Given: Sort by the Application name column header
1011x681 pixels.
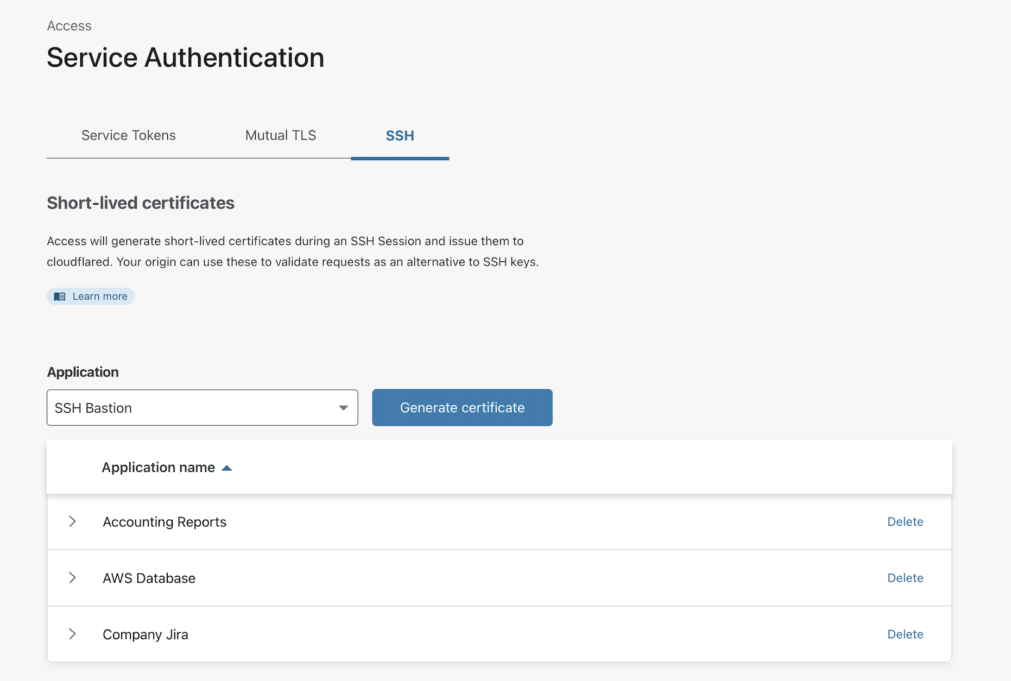Looking at the screenshot, I should coord(158,468).
